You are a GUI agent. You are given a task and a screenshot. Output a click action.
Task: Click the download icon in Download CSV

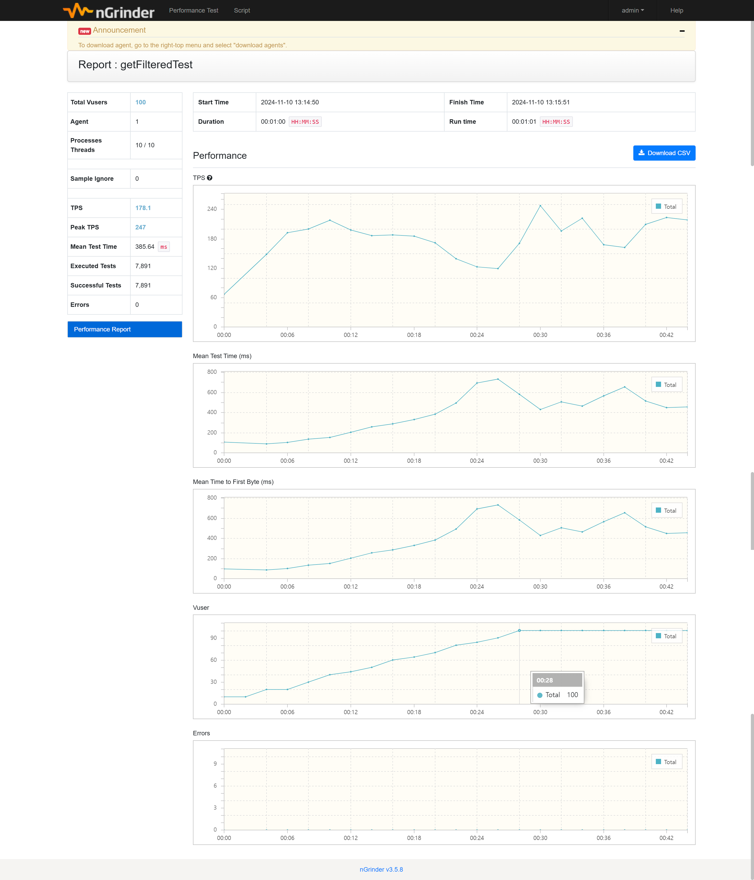641,153
